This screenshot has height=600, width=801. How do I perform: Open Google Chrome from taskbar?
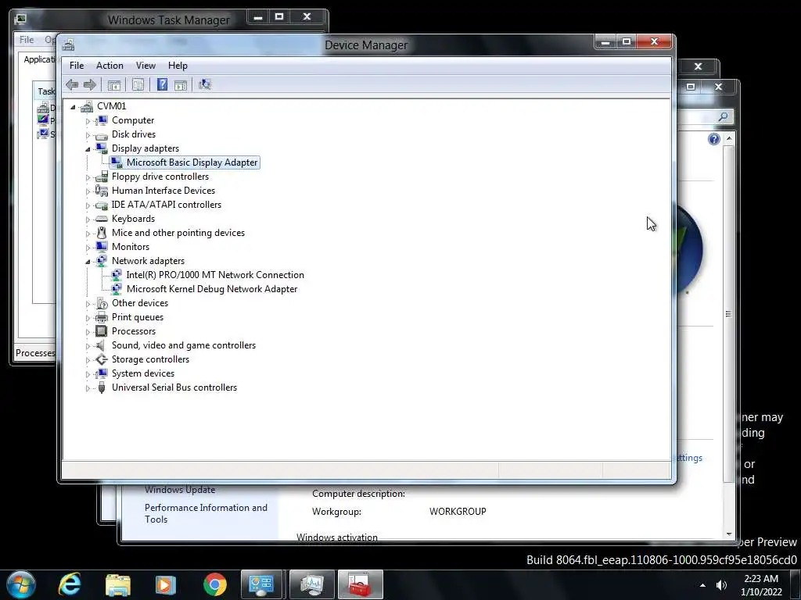(215, 584)
